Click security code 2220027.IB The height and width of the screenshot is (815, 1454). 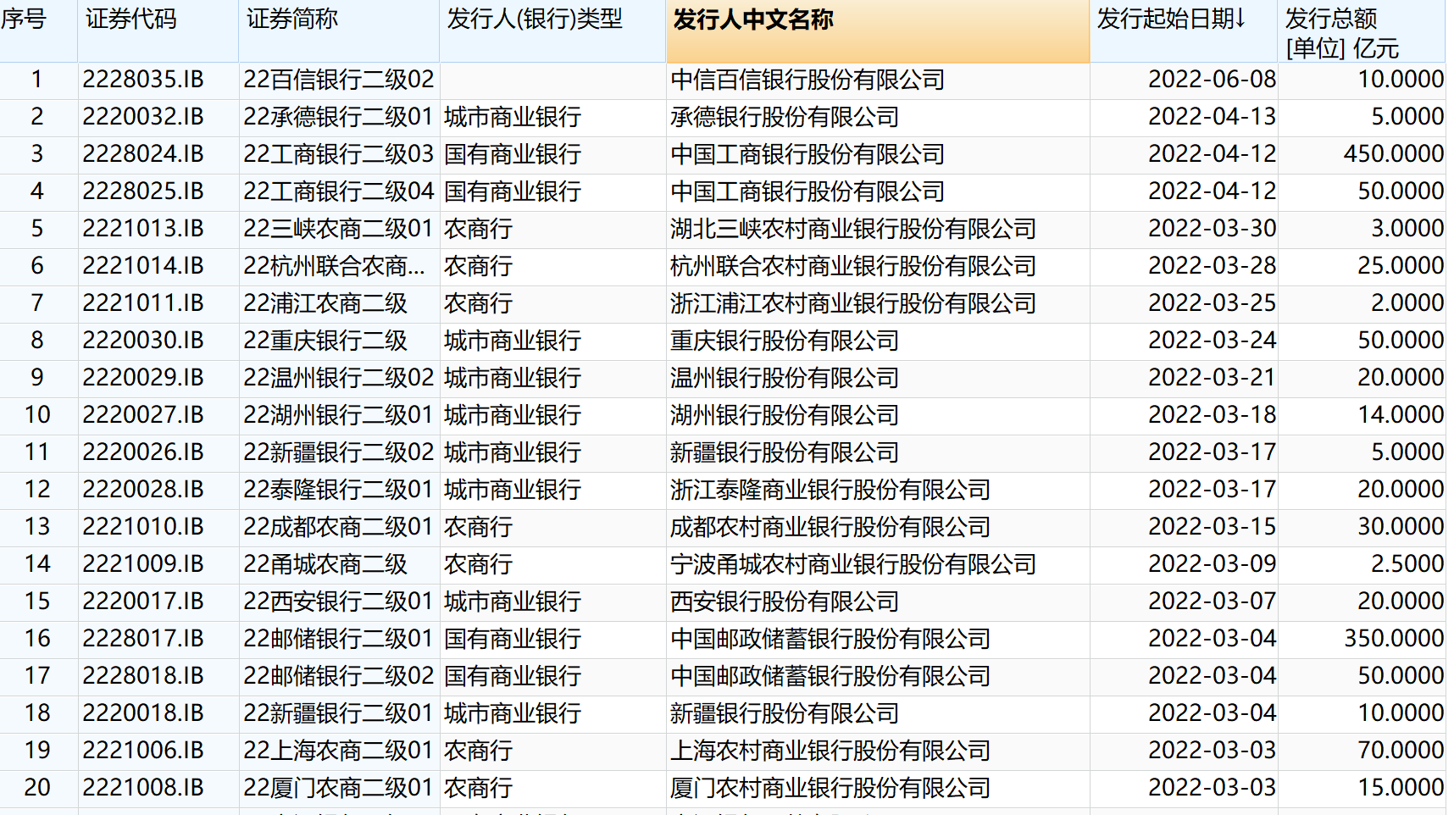pos(143,415)
